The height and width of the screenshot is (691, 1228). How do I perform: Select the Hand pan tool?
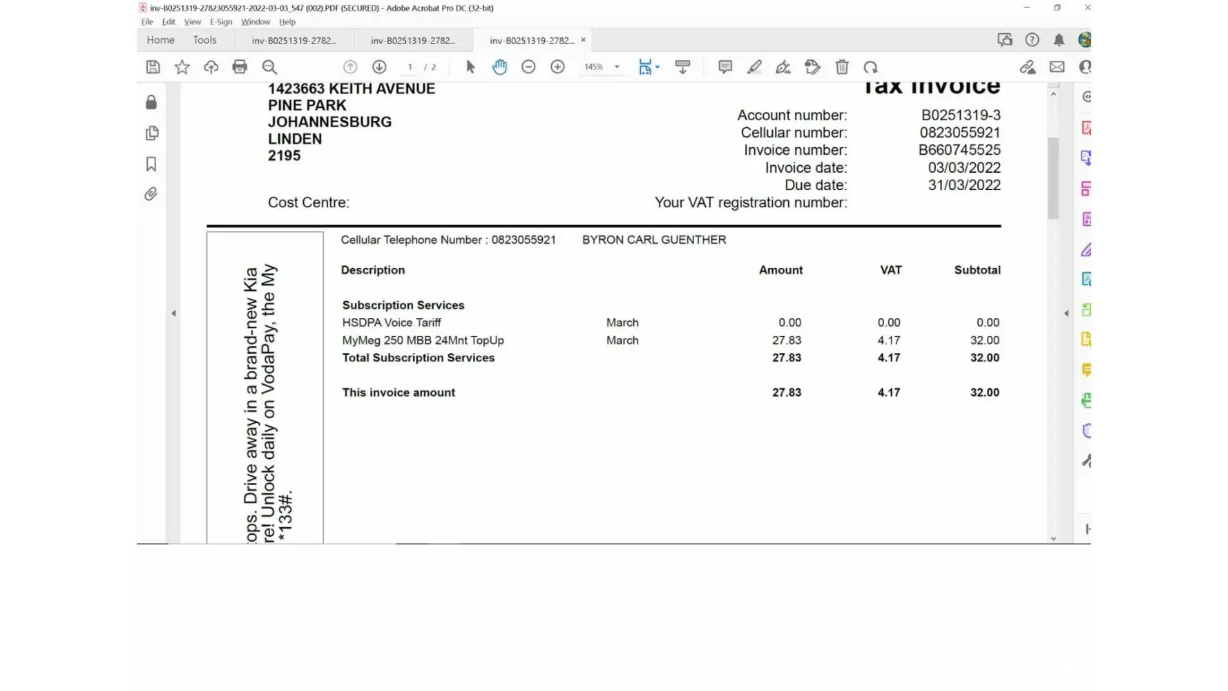(499, 67)
